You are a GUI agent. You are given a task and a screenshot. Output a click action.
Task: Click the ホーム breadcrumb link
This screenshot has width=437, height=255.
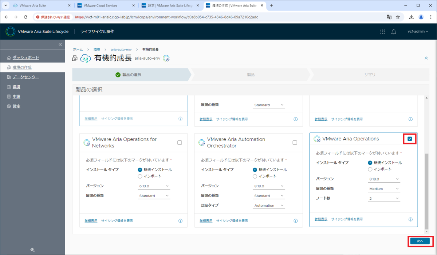click(x=78, y=49)
